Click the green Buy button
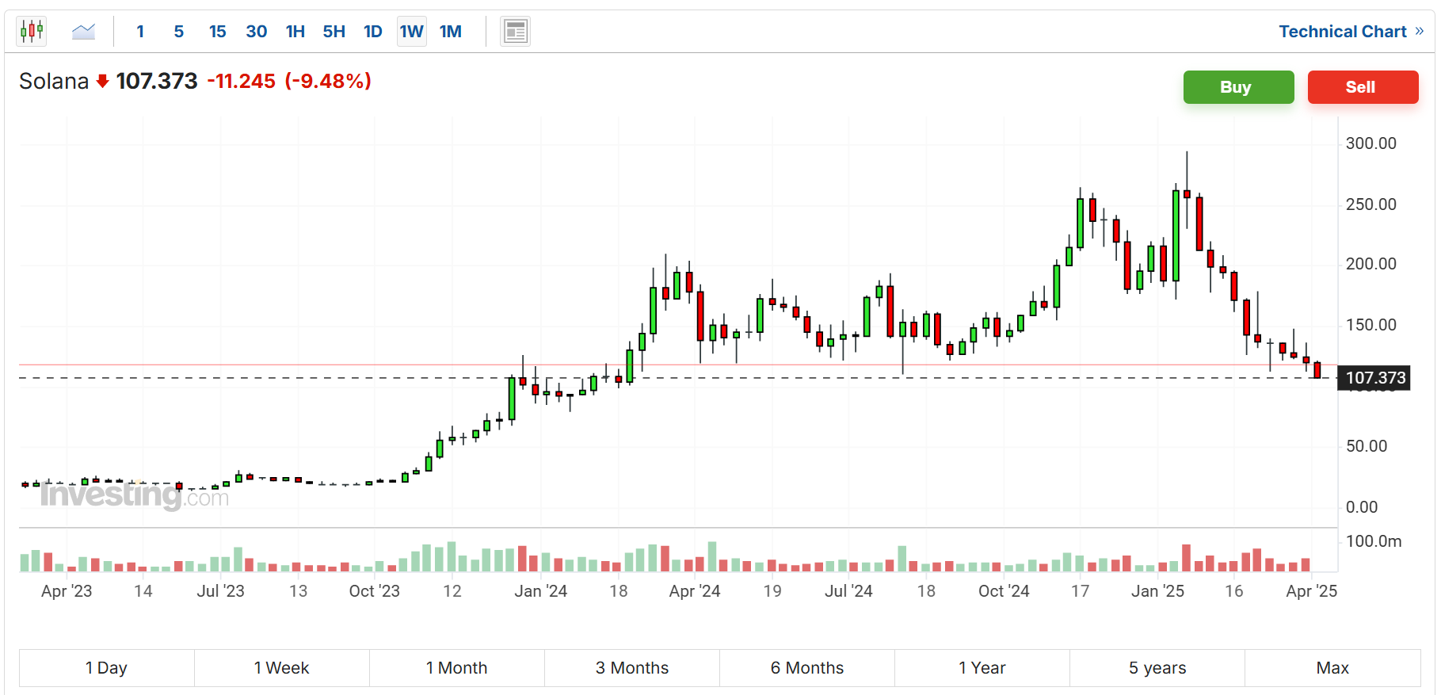Image resolution: width=1441 pixels, height=695 pixels. (x=1238, y=87)
